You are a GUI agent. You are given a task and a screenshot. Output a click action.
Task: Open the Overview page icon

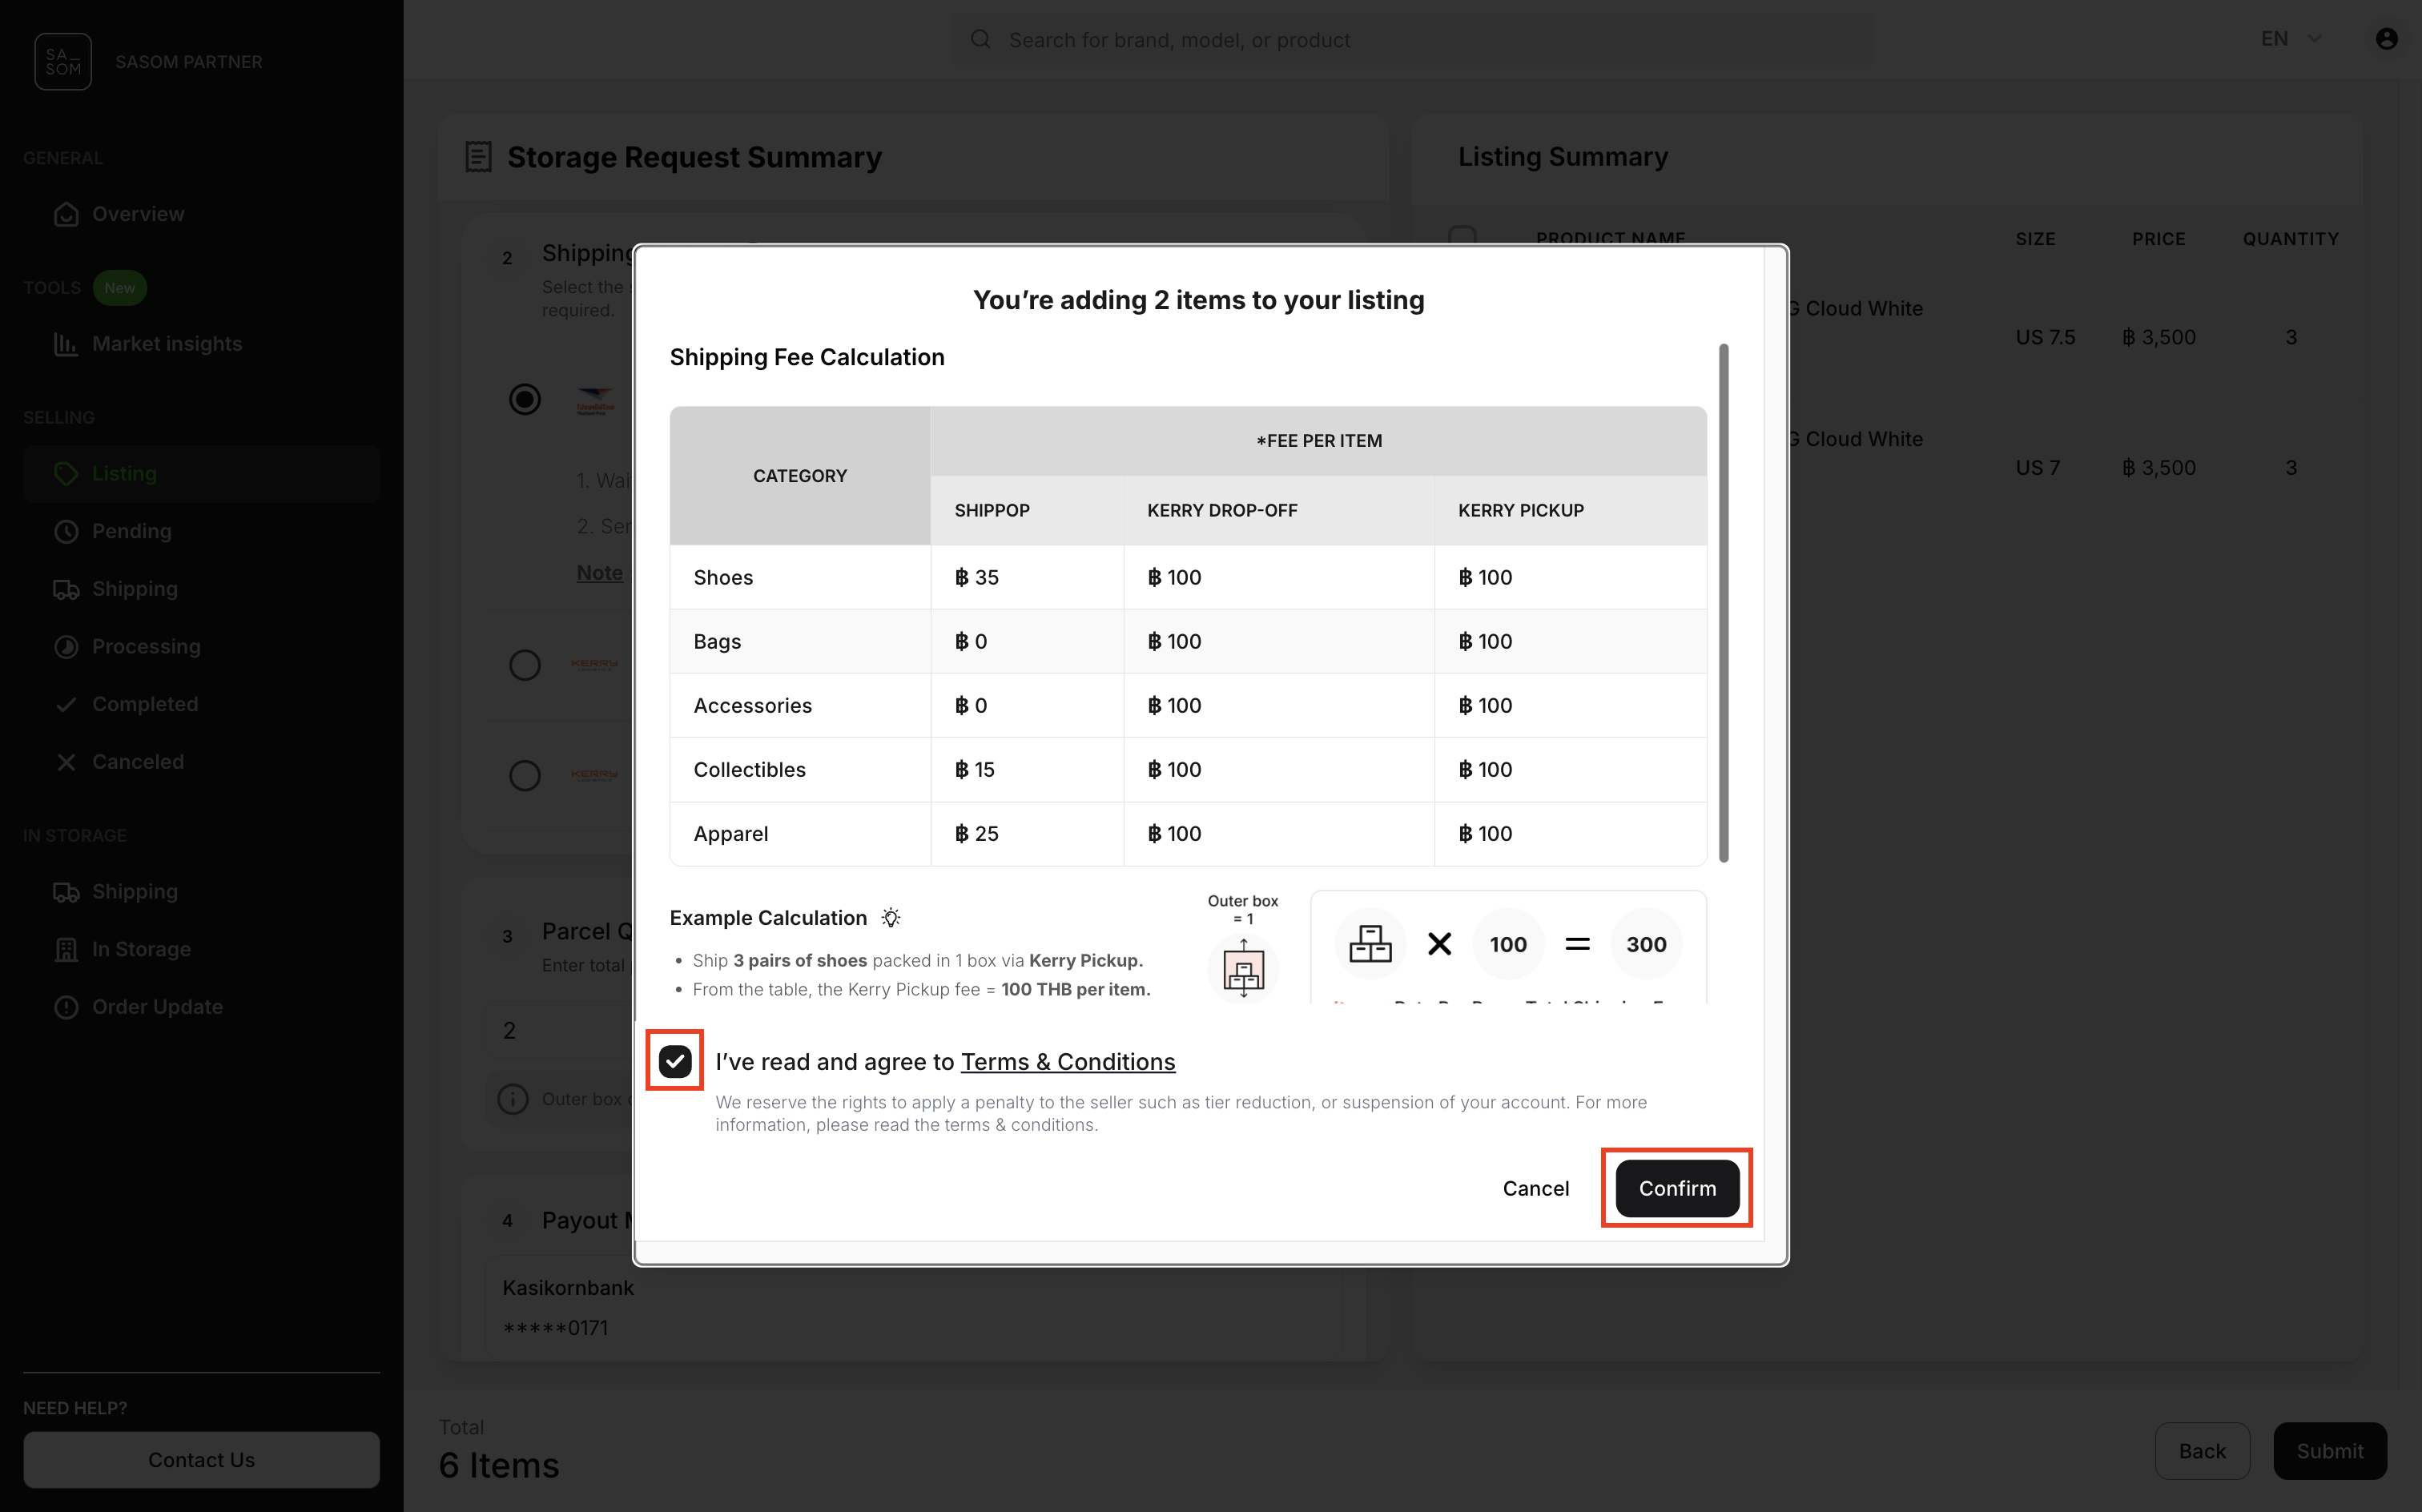coord(65,214)
